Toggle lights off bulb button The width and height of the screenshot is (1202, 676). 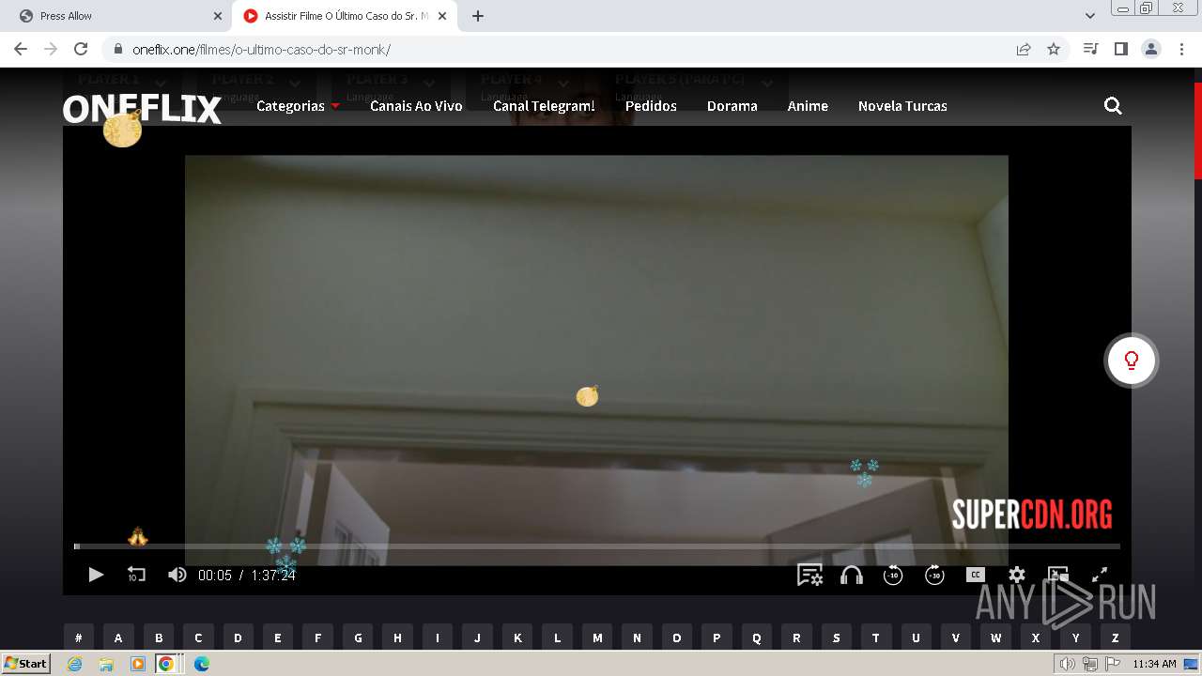coord(1132,361)
